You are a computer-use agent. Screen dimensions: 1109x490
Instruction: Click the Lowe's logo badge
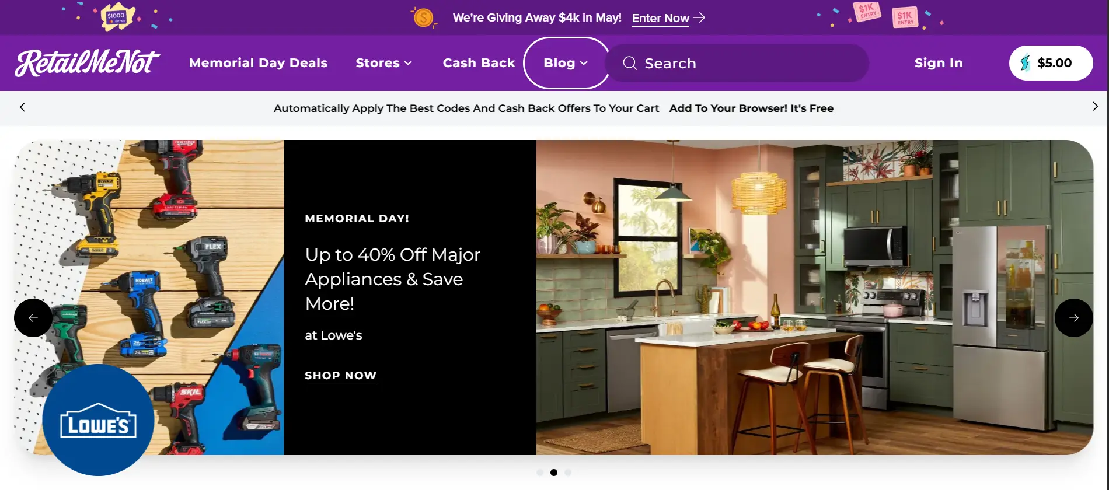tap(98, 420)
